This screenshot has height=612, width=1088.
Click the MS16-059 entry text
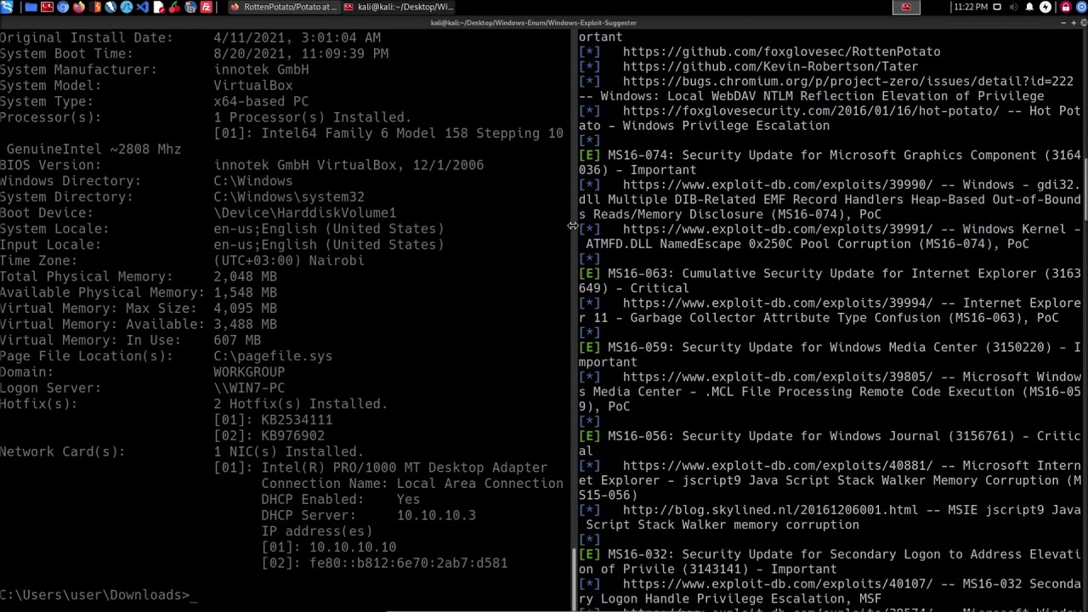[830, 355]
